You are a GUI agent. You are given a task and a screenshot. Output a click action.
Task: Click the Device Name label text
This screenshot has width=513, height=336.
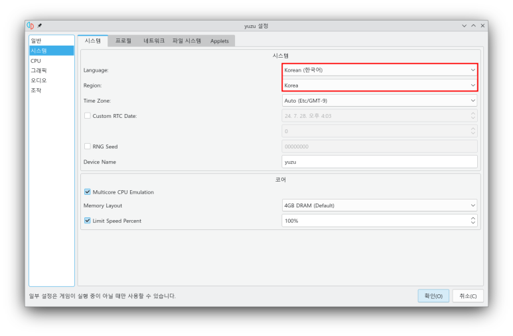pyautogui.click(x=100, y=162)
